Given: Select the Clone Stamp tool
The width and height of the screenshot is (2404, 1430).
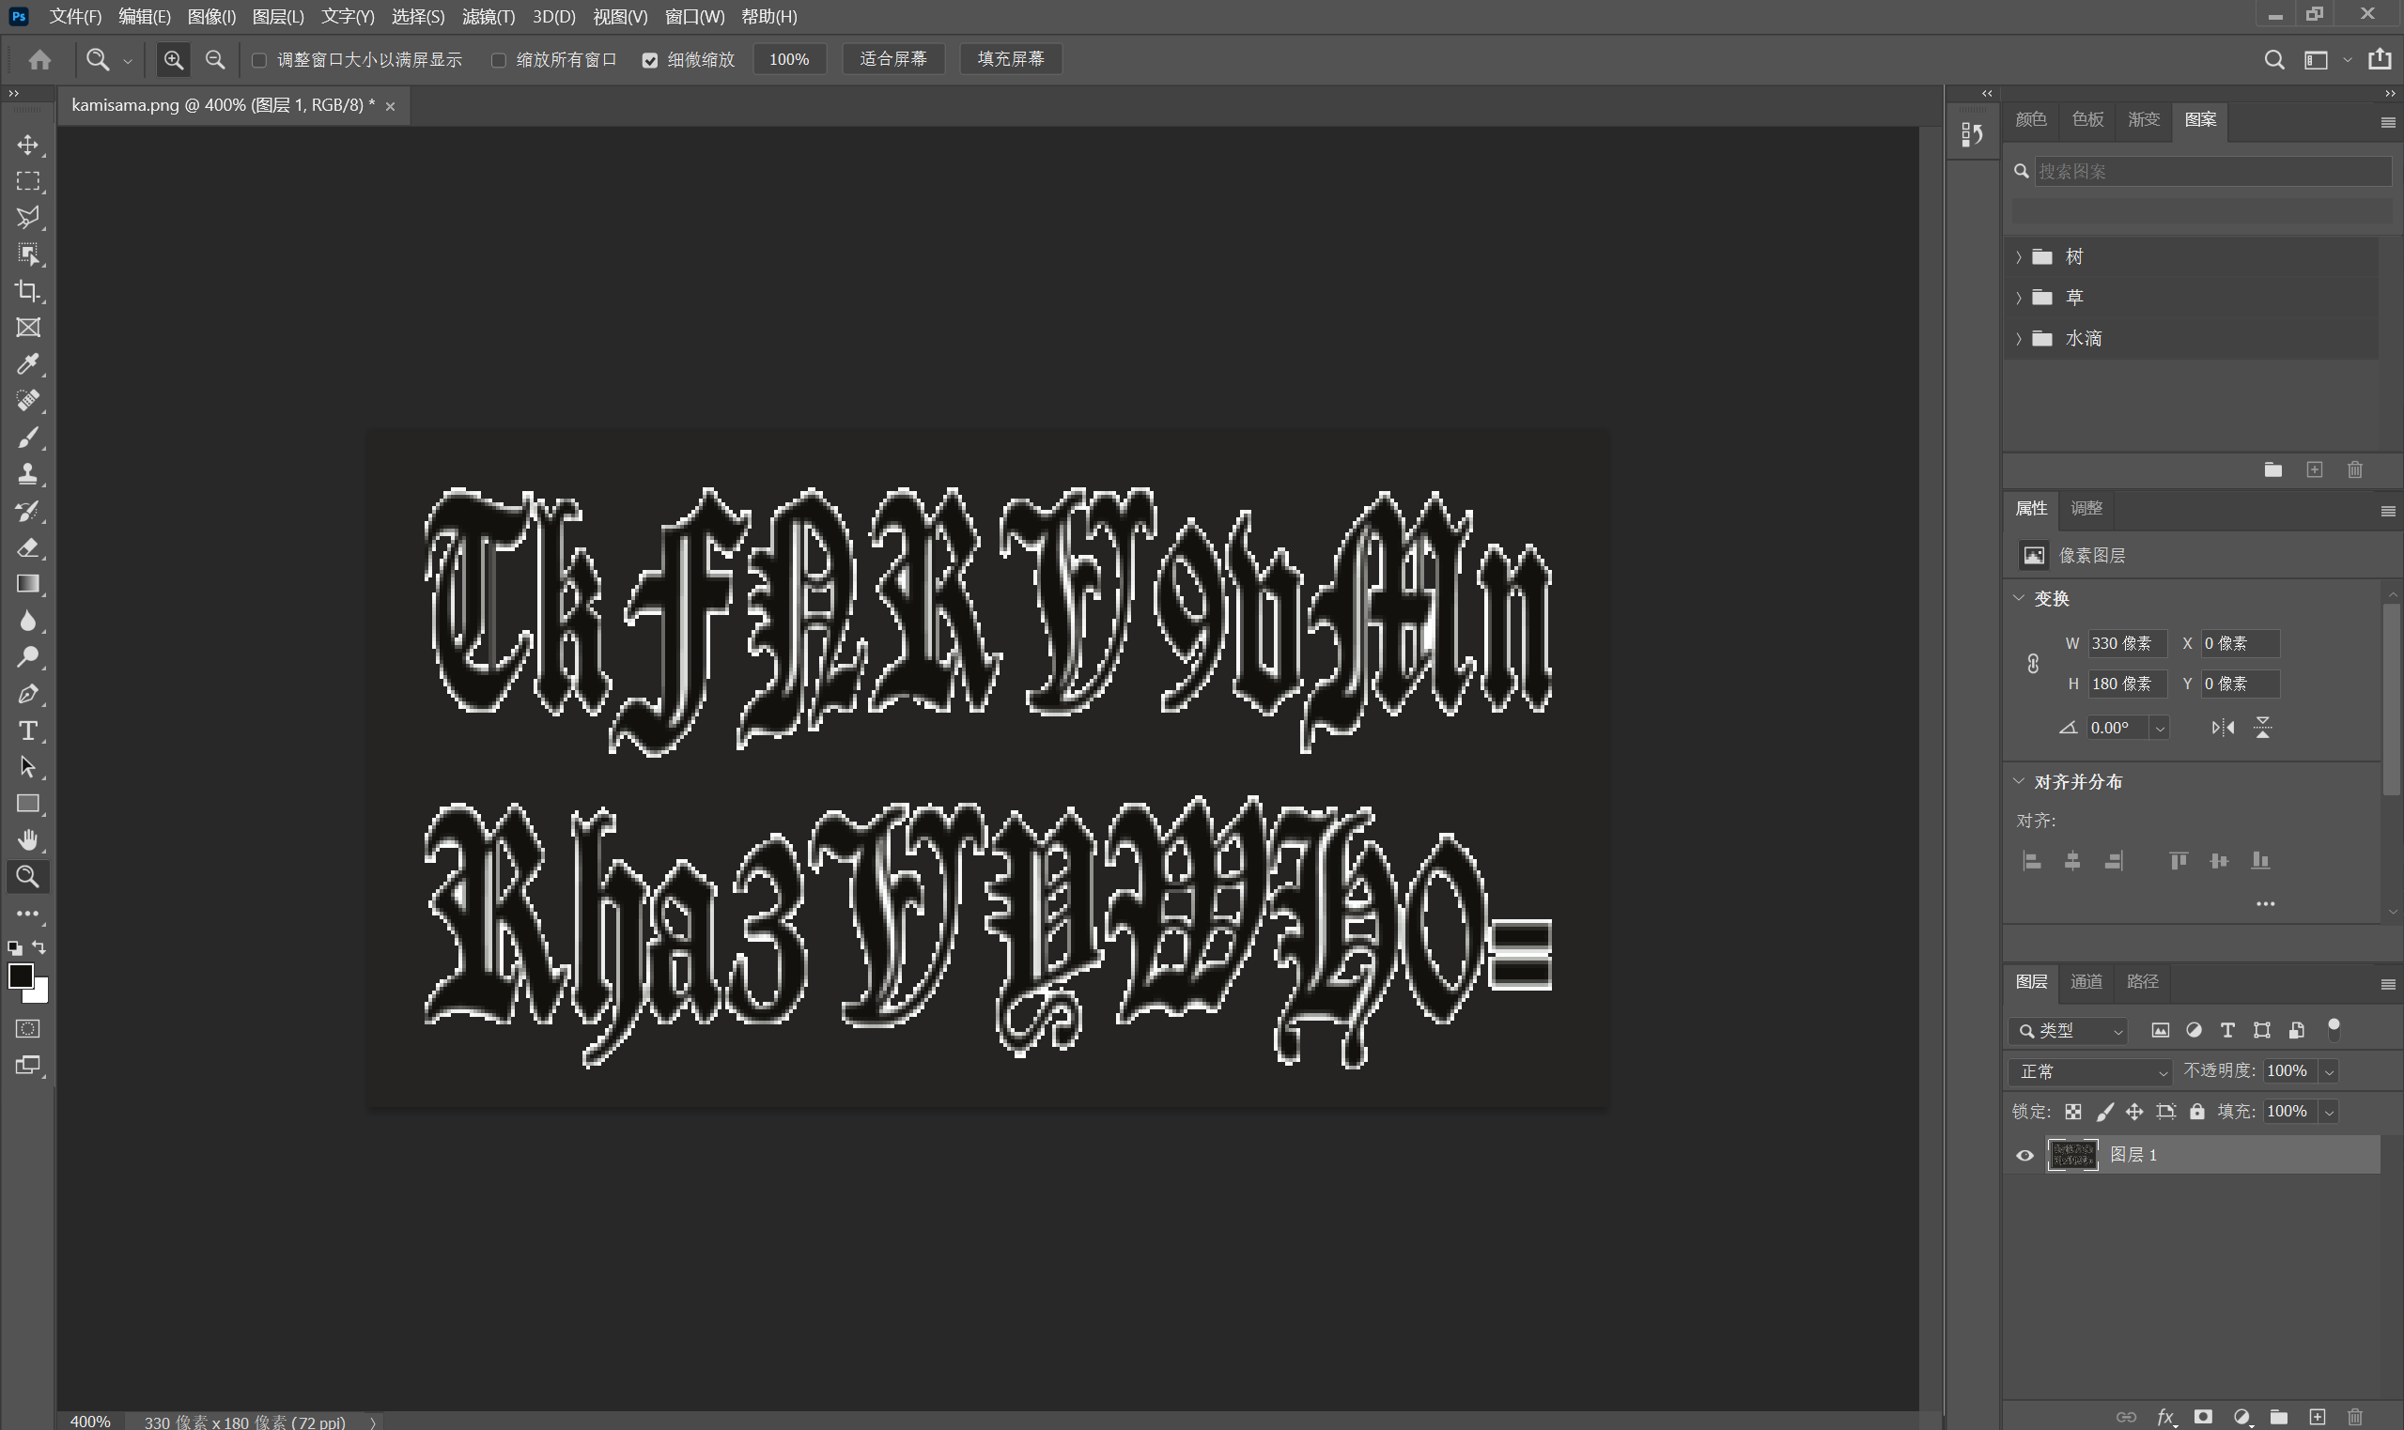Looking at the screenshot, I should 28,474.
